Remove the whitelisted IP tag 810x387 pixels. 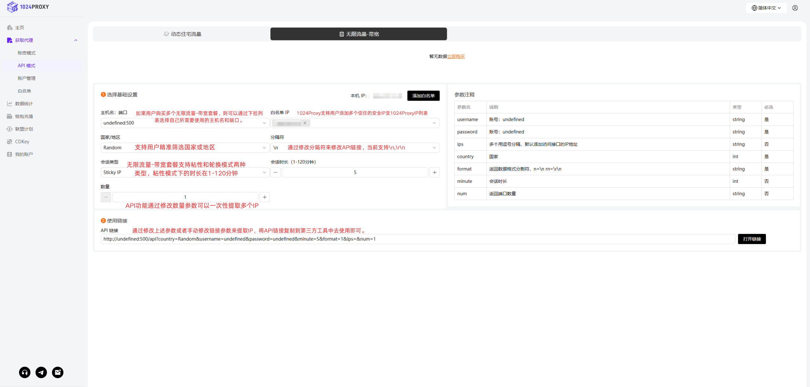tap(305, 123)
